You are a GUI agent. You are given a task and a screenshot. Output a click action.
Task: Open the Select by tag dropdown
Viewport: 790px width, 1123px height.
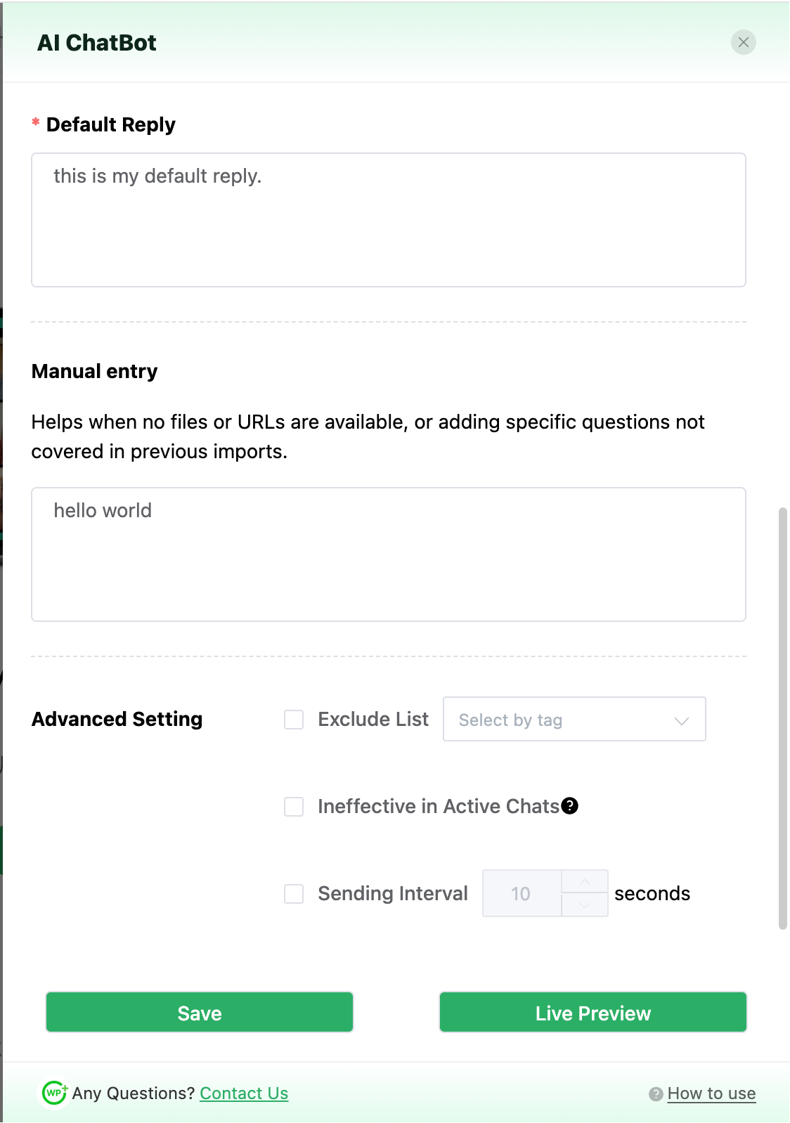574,720
